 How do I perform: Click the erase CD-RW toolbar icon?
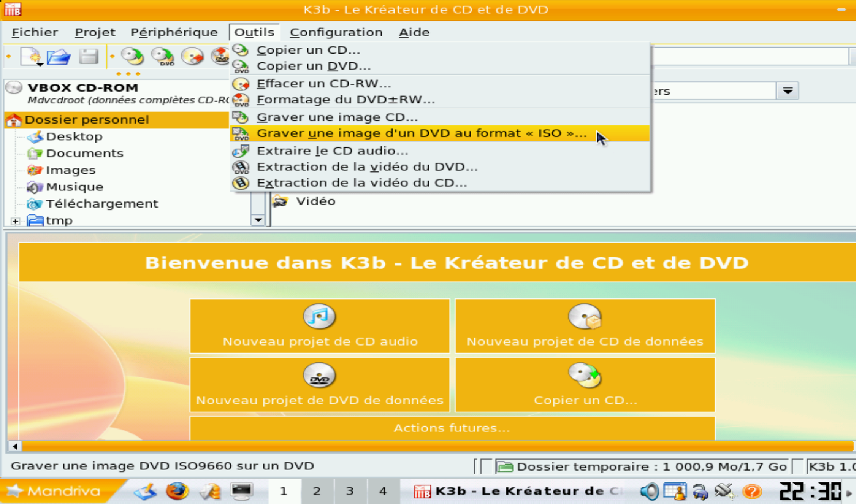(x=193, y=56)
